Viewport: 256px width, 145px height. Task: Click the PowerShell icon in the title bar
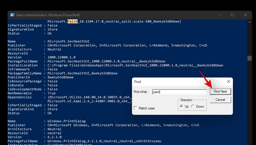[x=12, y=15]
